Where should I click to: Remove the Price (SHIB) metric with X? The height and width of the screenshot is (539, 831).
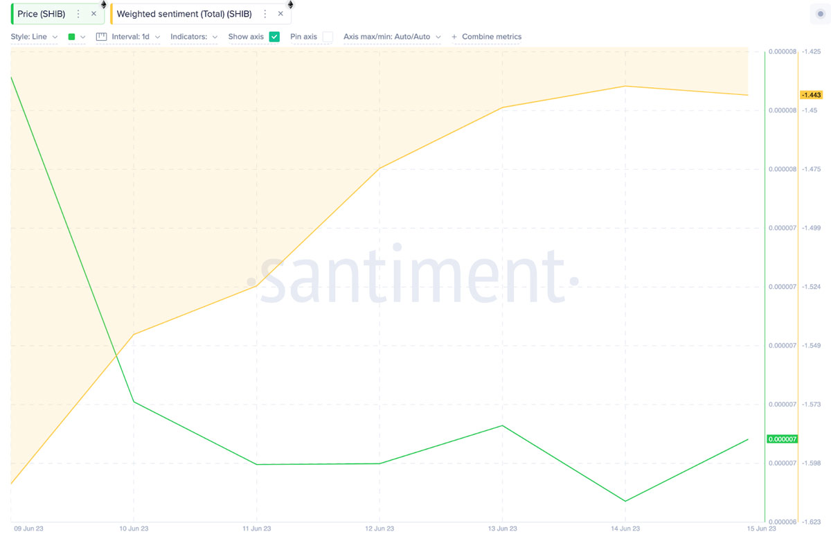coord(93,14)
